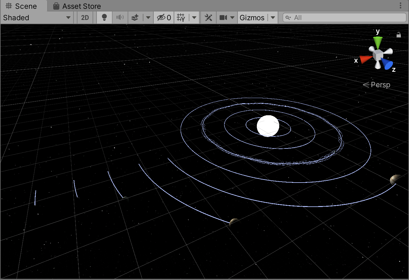
Task: Open component editor tools icon
Action: click(208, 17)
